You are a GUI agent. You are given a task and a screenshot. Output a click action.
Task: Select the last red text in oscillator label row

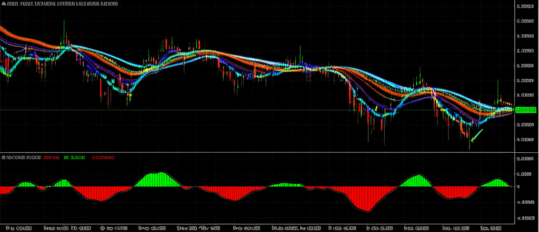pyautogui.click(x=104, y=157)
